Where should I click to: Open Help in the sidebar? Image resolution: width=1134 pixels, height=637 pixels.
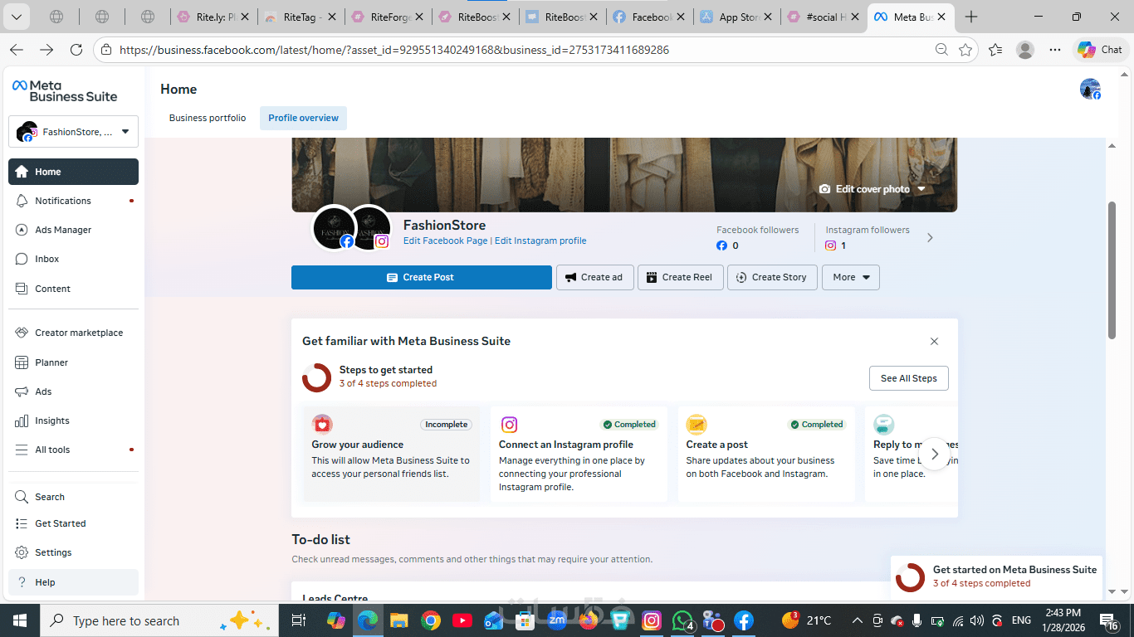(73, 582)
